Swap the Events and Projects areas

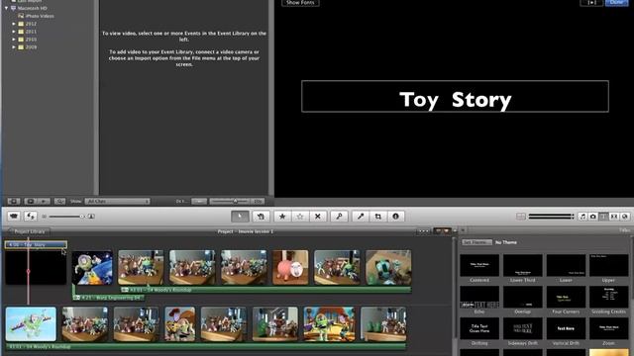click(x=31, y=216)
